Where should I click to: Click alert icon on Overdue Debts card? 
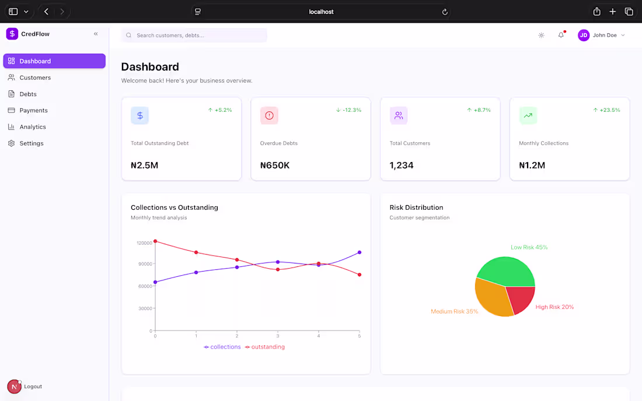click(x=269, y=115)
